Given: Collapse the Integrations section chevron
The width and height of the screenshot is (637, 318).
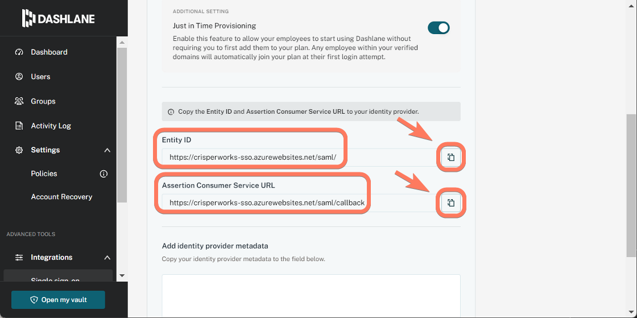Looking at the screenshot, I should click(x=107, y=258).
